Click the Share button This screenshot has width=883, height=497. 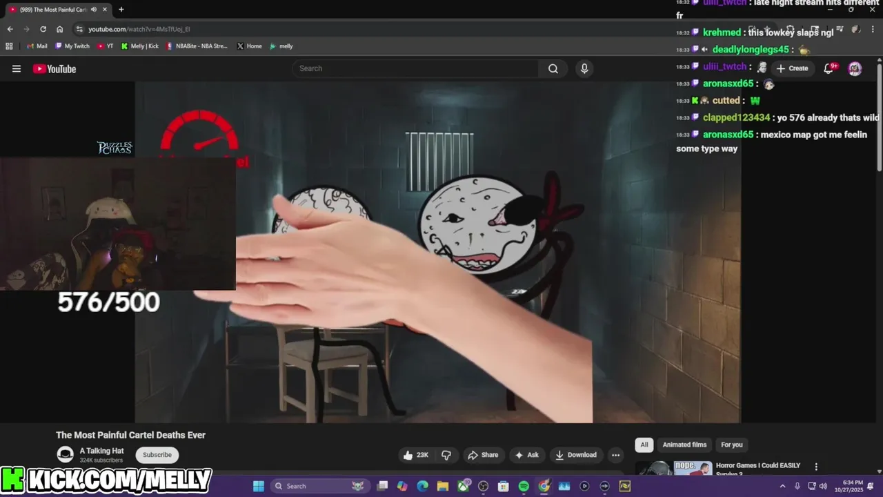point(483,455)
